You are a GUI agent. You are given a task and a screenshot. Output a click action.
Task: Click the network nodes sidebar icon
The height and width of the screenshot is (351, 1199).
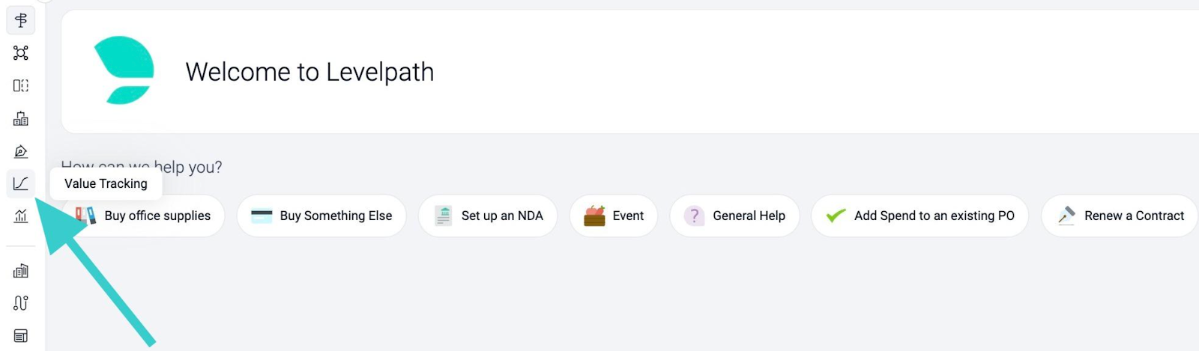click(x=21, y=53)
